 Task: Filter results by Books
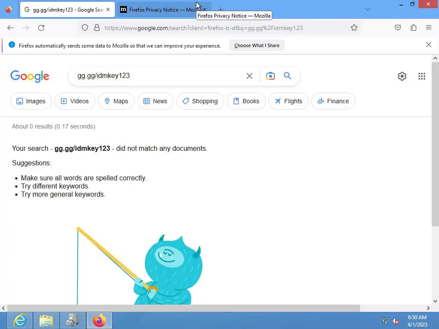tap(246, 101)
